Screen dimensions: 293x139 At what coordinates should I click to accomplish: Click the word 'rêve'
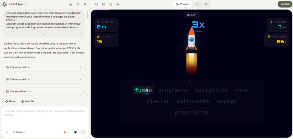[241, 90]
